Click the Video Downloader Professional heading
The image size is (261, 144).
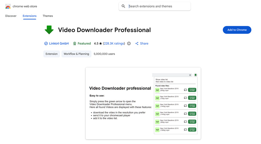coord(104,30)
